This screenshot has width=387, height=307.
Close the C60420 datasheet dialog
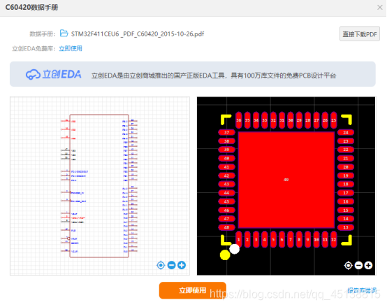(380, 8)
